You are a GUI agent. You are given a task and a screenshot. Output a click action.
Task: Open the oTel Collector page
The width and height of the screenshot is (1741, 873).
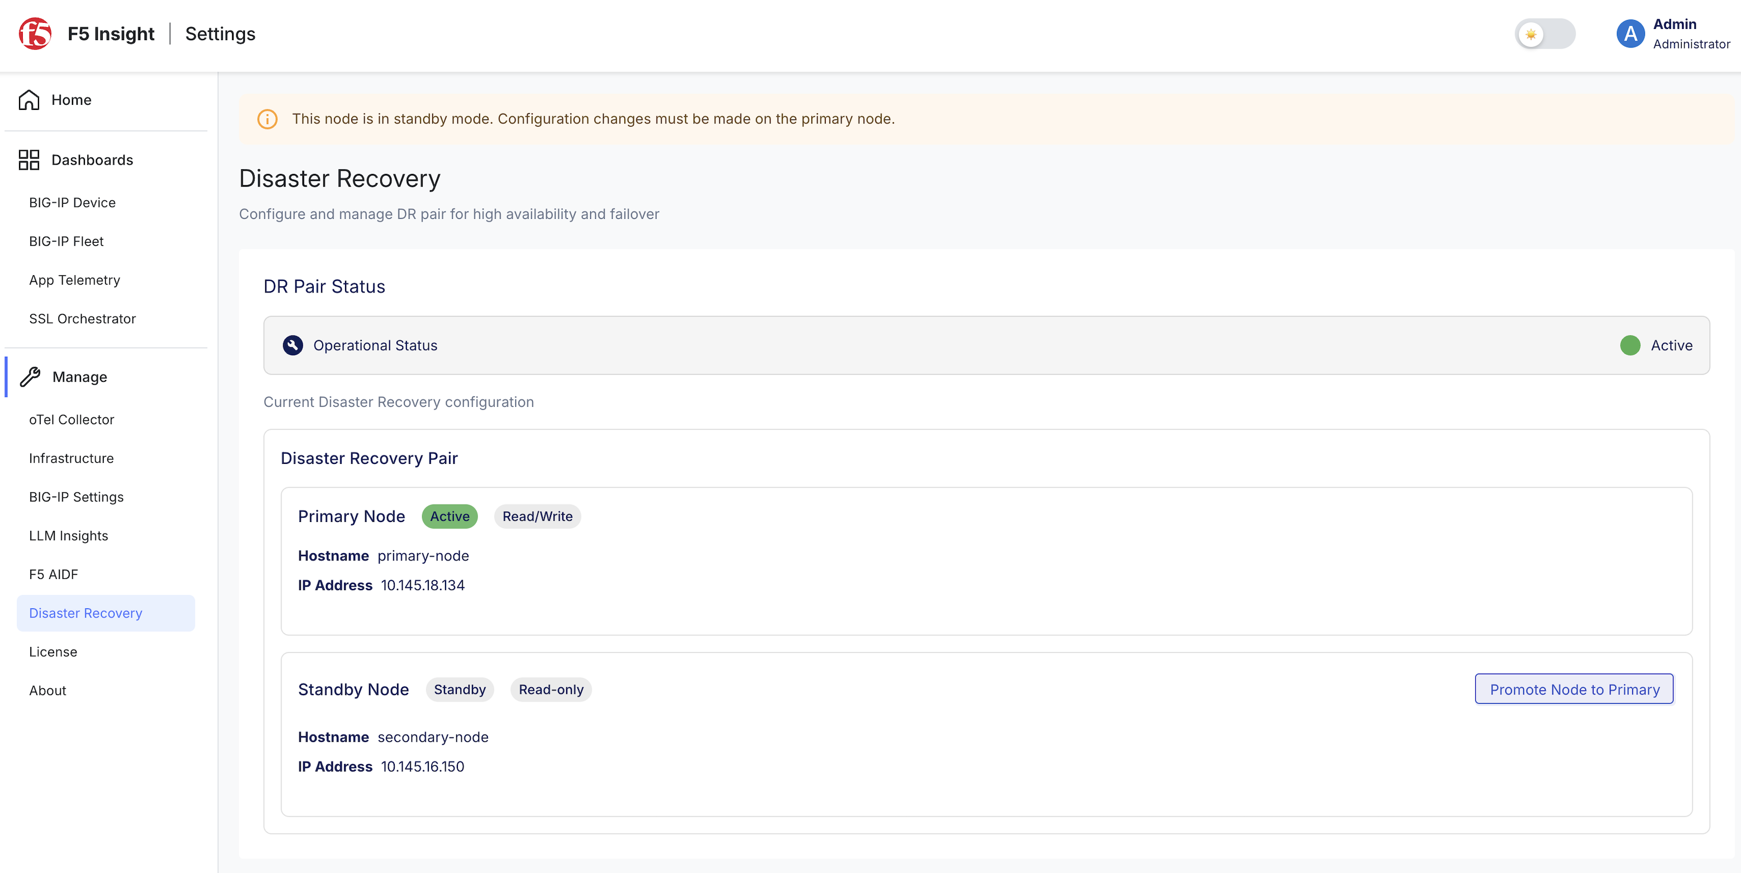(71, 420)
